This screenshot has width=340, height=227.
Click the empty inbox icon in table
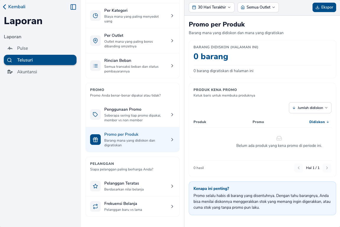[279, 138]
